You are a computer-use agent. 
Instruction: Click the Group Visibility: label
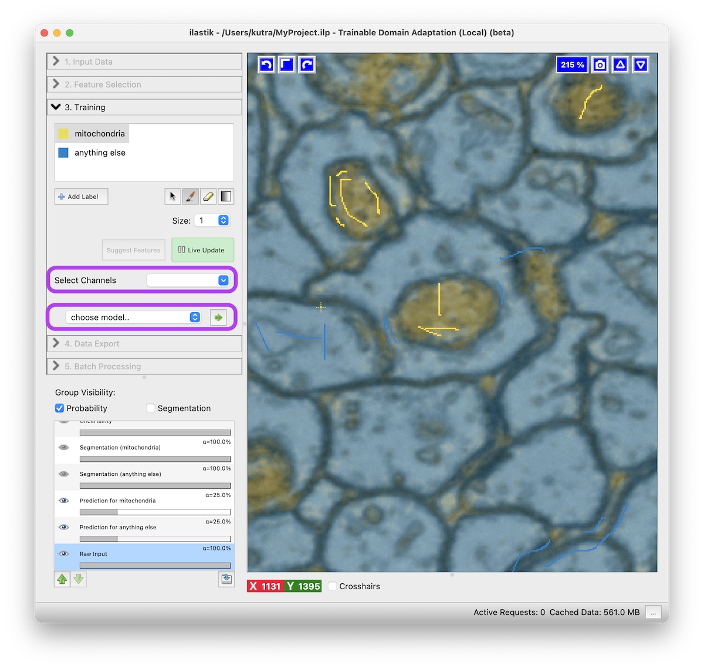pyautogui.click(x=85, y=393)
